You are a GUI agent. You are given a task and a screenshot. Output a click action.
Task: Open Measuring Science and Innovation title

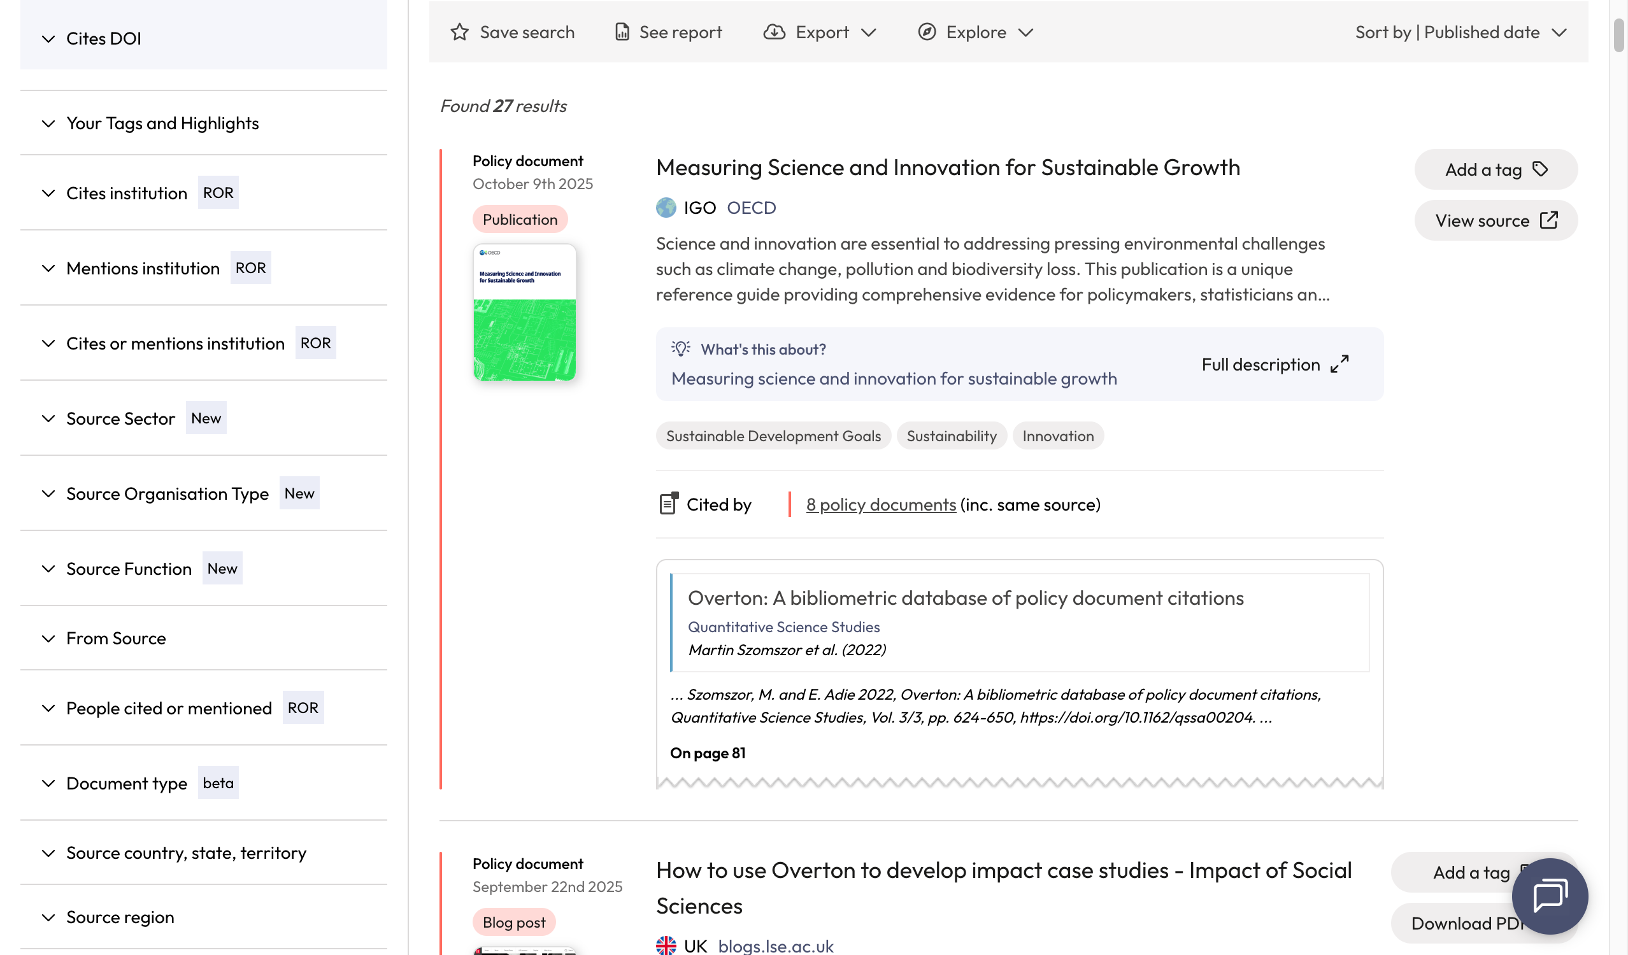(948, 167)
